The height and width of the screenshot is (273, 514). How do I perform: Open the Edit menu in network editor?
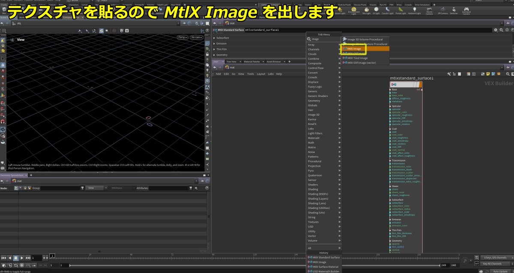click(225, 74)
